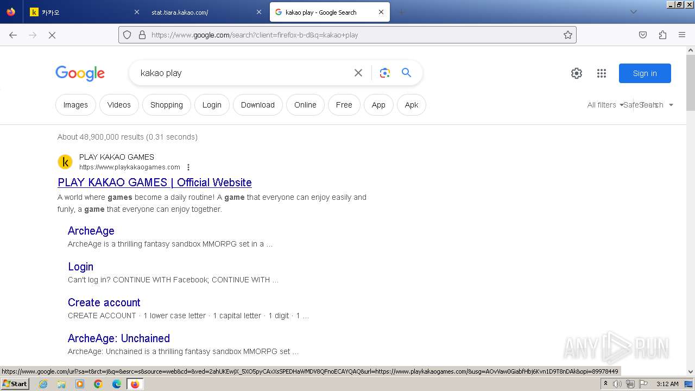Screen dimensions: 695x391
Task: Focus the Google search input field
Action: coord(244,73)
